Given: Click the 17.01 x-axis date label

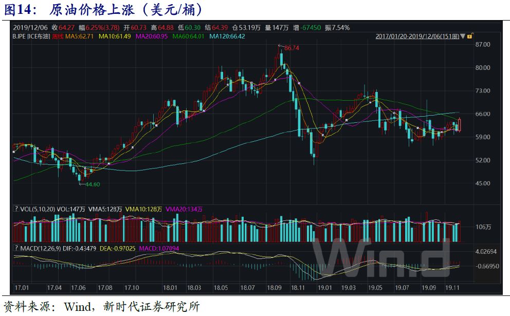Looking at the screenshot, I should pyautogui.click(x=22, y=288).
